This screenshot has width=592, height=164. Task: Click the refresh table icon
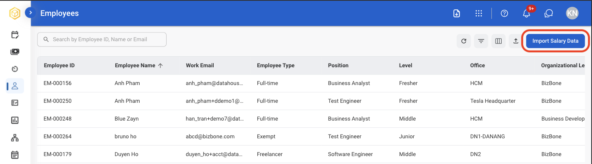click(x=464, y=41)
